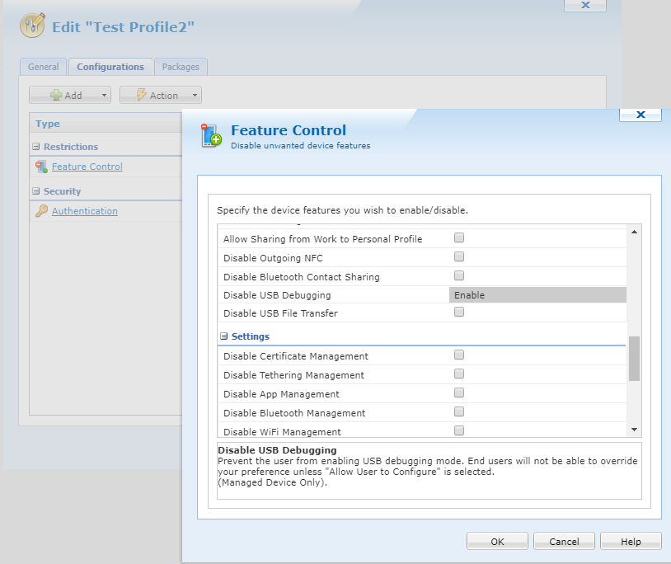
Task: Open the Action dropdown menu
Action: coord(195,96)
